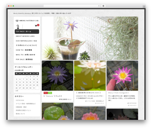Viewport: 152px width, 129px height.
Task: Click the site tagline text at top
Action: click(x=42, y=13)
